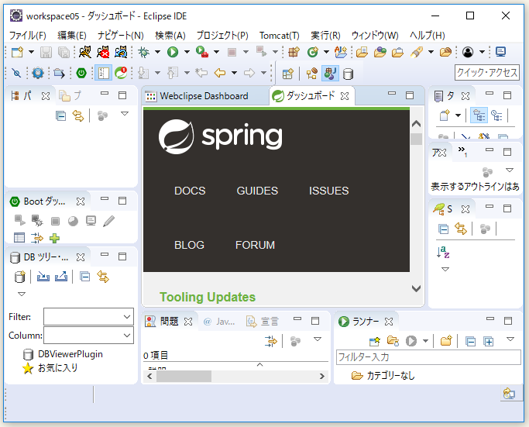529x427 pixels.
Task: Start Tomcat with the cat icon
Action: coord(84,53)
